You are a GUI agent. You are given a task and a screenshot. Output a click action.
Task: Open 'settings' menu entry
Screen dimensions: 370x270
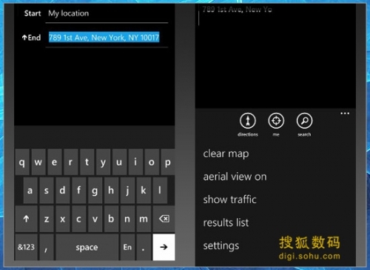[221, 246]
